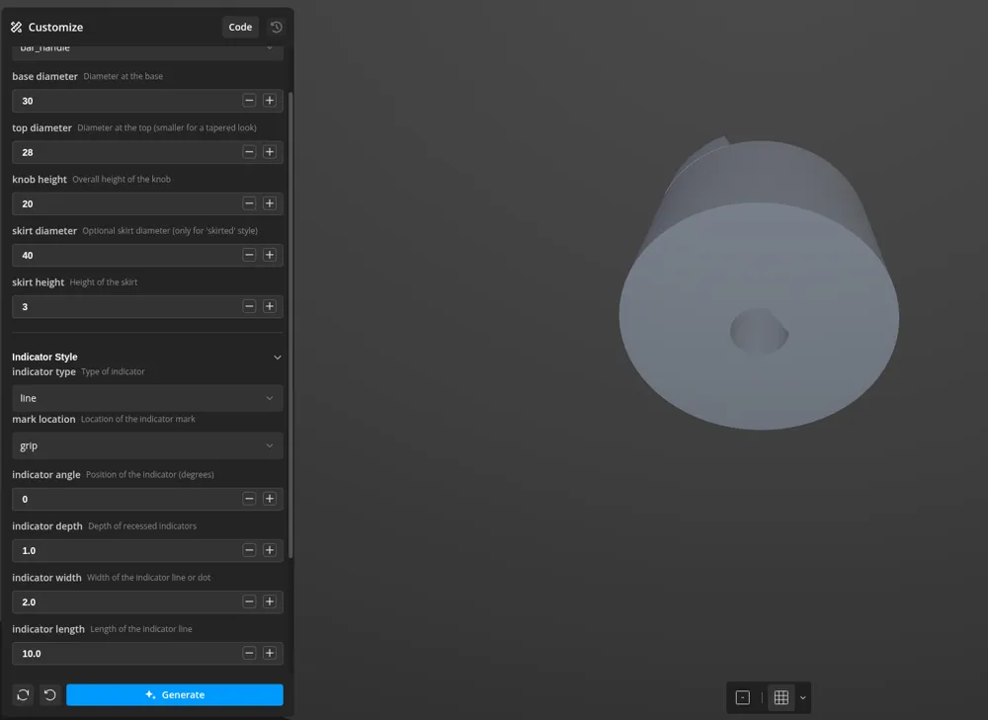Click the Generate button

[175, 694]
